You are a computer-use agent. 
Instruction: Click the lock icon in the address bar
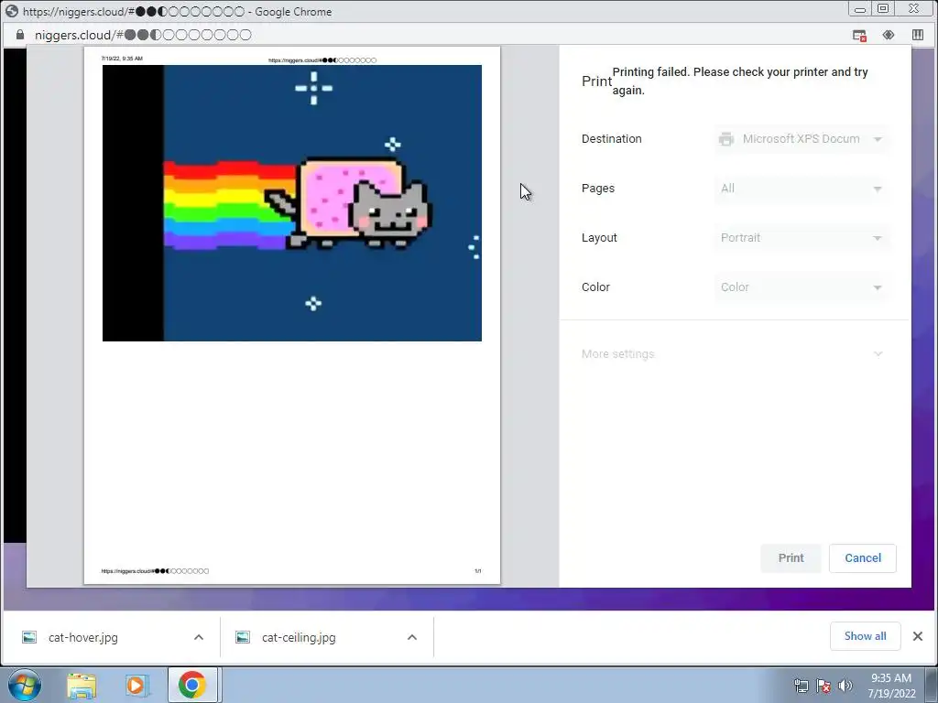click(x=20, y=35)
